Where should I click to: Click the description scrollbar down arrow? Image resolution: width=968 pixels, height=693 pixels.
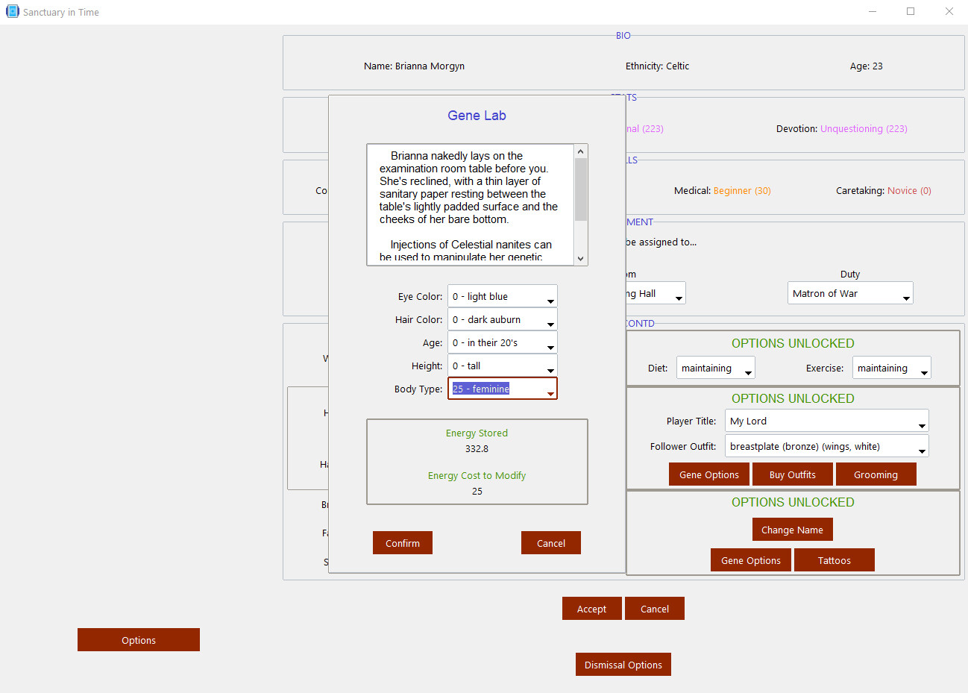pyautogui.click(x=581, y=258)
